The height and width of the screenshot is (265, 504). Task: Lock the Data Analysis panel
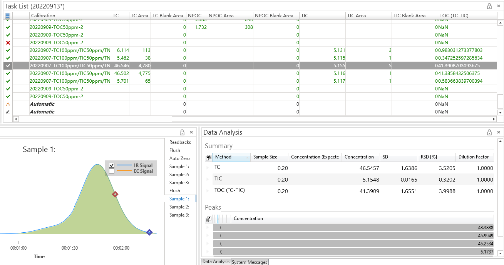tap(489, 132)
